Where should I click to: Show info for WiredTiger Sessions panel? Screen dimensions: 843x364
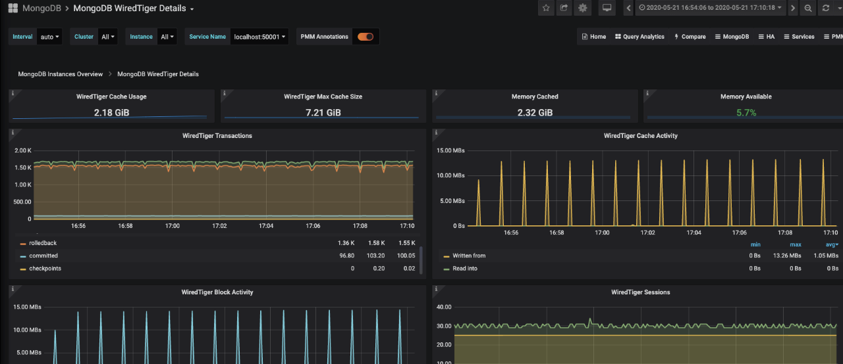(x=435, y=289)
